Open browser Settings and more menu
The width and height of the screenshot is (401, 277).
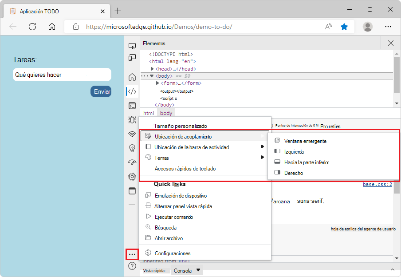point(388,27)
